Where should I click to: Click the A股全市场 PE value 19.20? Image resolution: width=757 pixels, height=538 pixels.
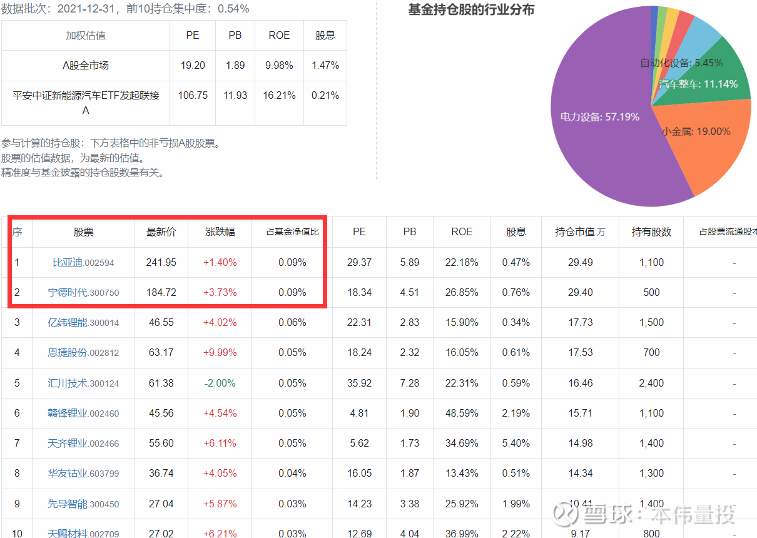[193, 66]
